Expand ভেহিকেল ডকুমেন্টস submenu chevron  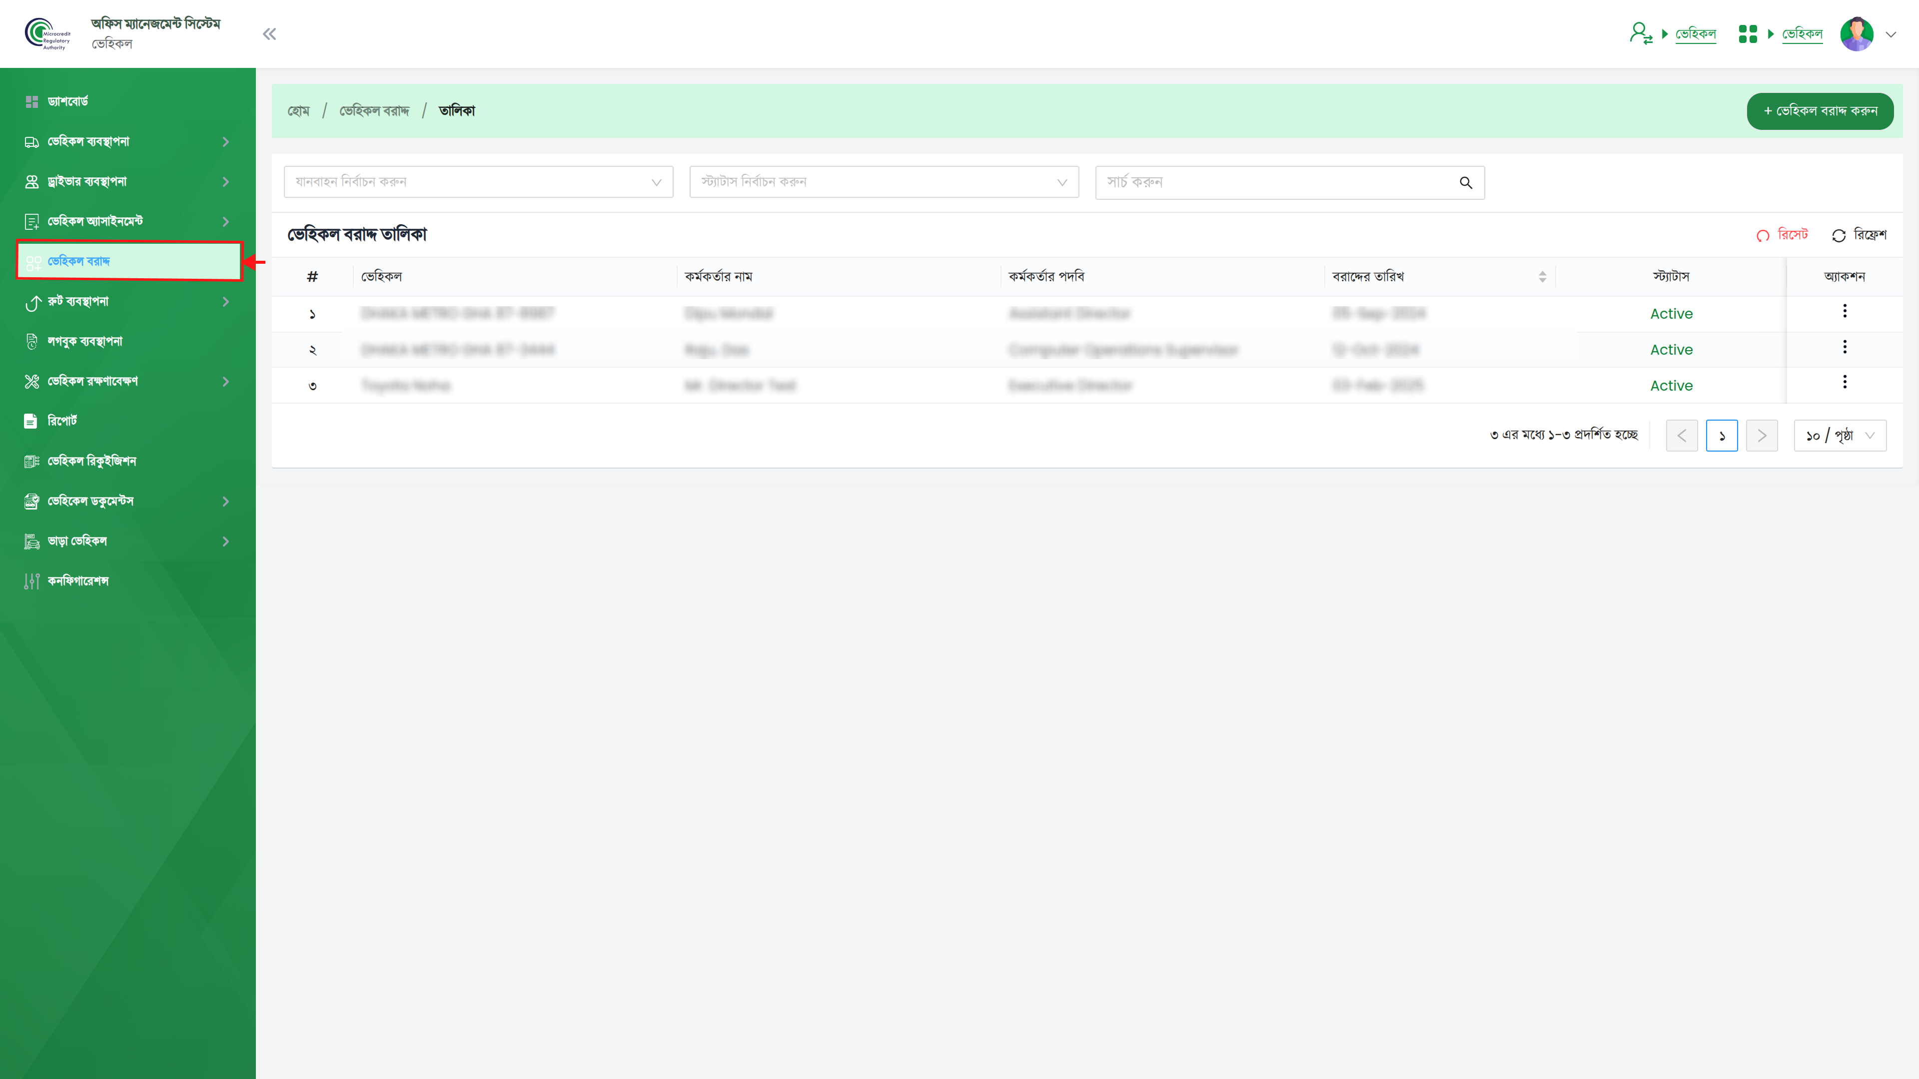coord(226,502)
